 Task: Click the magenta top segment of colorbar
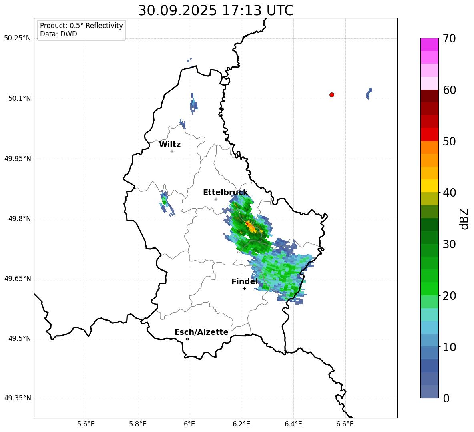[x=430, y=44]
